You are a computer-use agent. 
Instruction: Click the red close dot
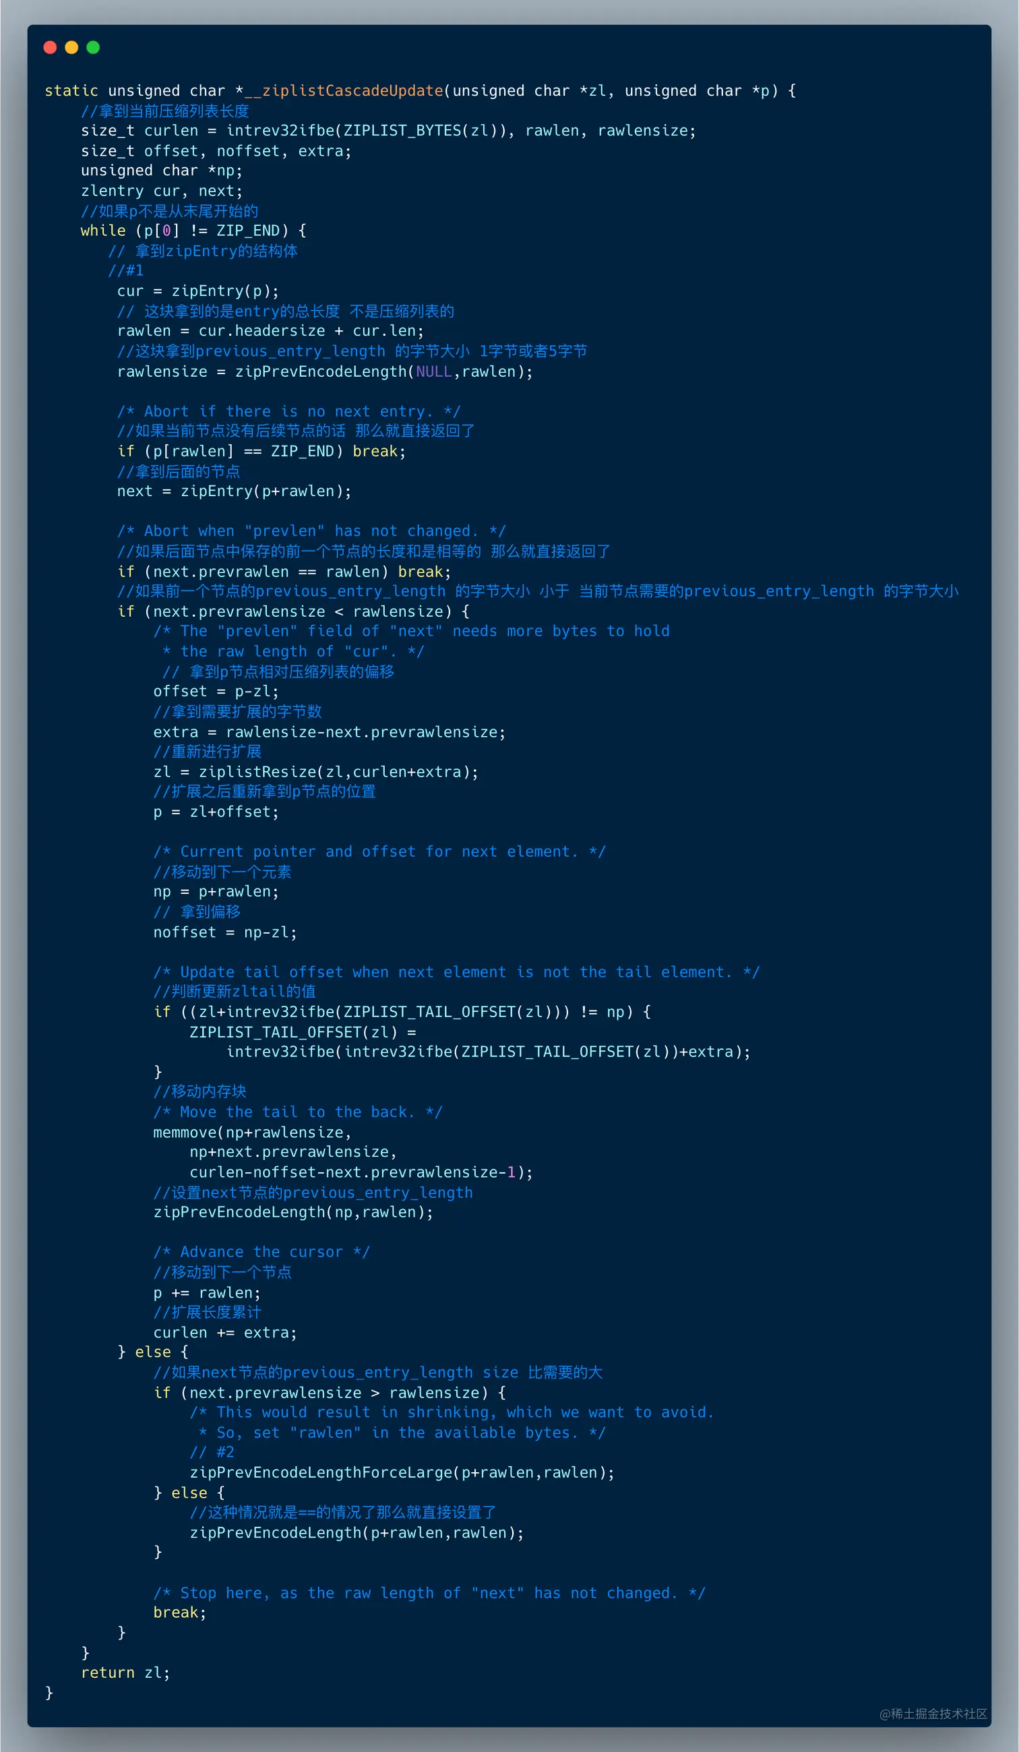[x=50, y=47]
